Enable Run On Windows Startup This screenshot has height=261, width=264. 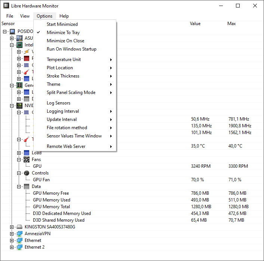[x=75, y=49]
